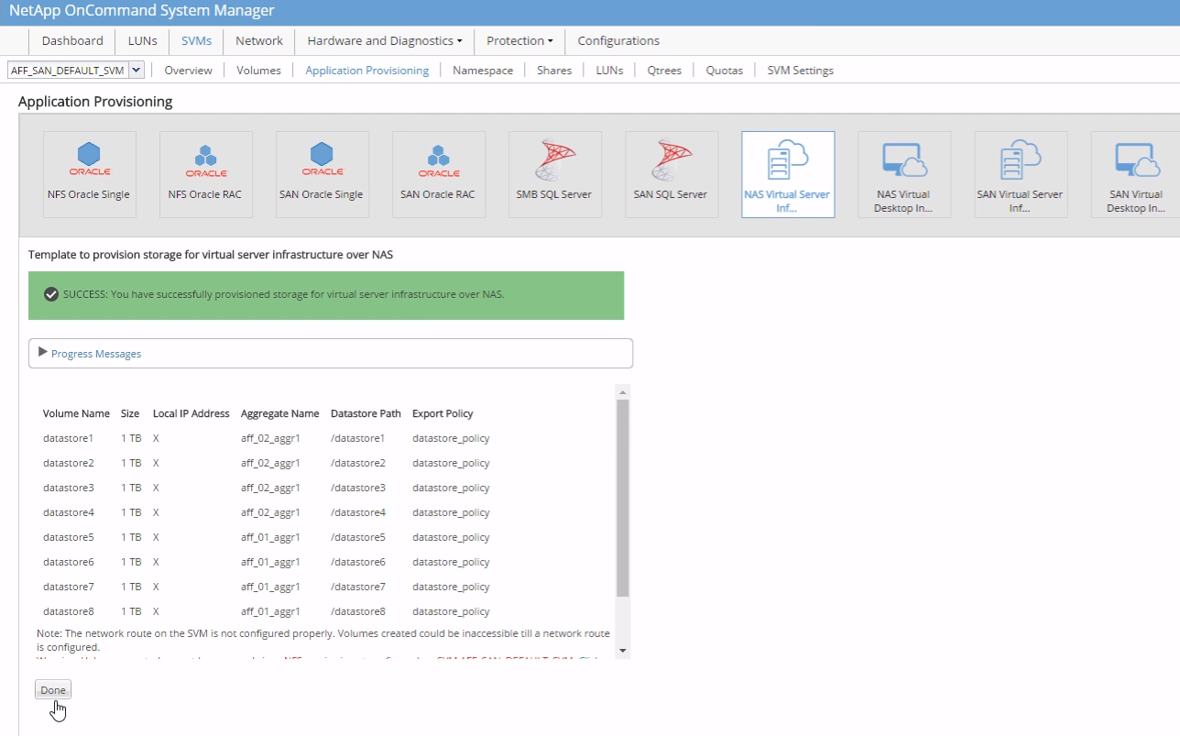Click datastore_policy in the datastore7 row
Viewport: 1180px width, 736px height.
(451, 587)
